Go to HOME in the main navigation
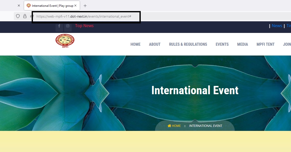 (x=135, y=44)
